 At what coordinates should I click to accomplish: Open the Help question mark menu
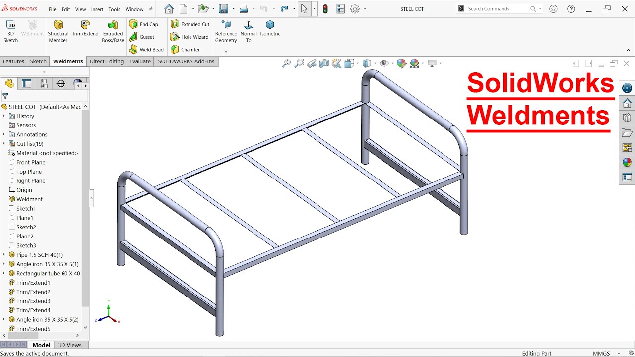pos(571,9)
